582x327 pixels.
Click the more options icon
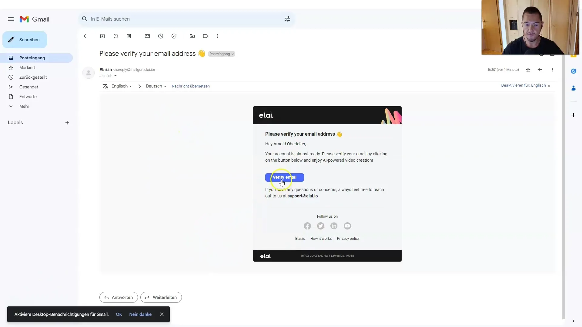(x=218, y=36)
